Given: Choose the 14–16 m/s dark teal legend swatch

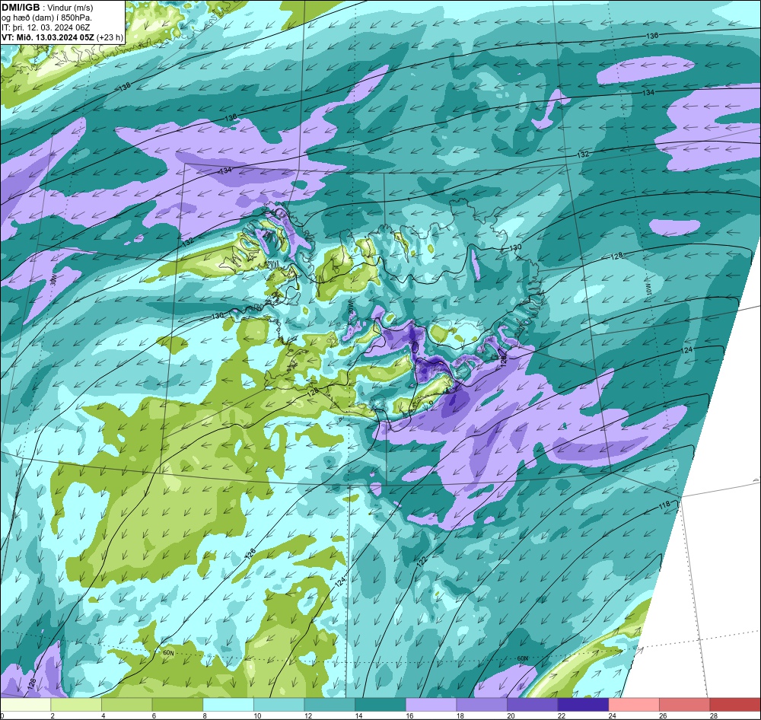Looking at the screenshot, I should [380, 705].
